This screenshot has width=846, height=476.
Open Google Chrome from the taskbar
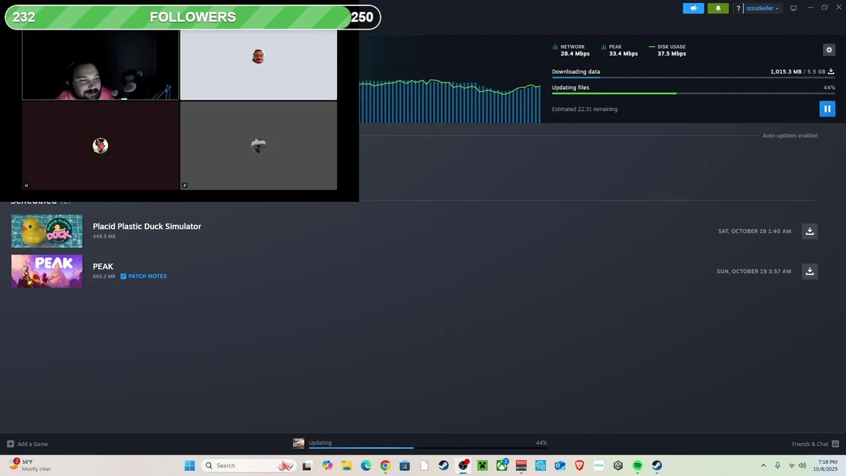[385, 465]
